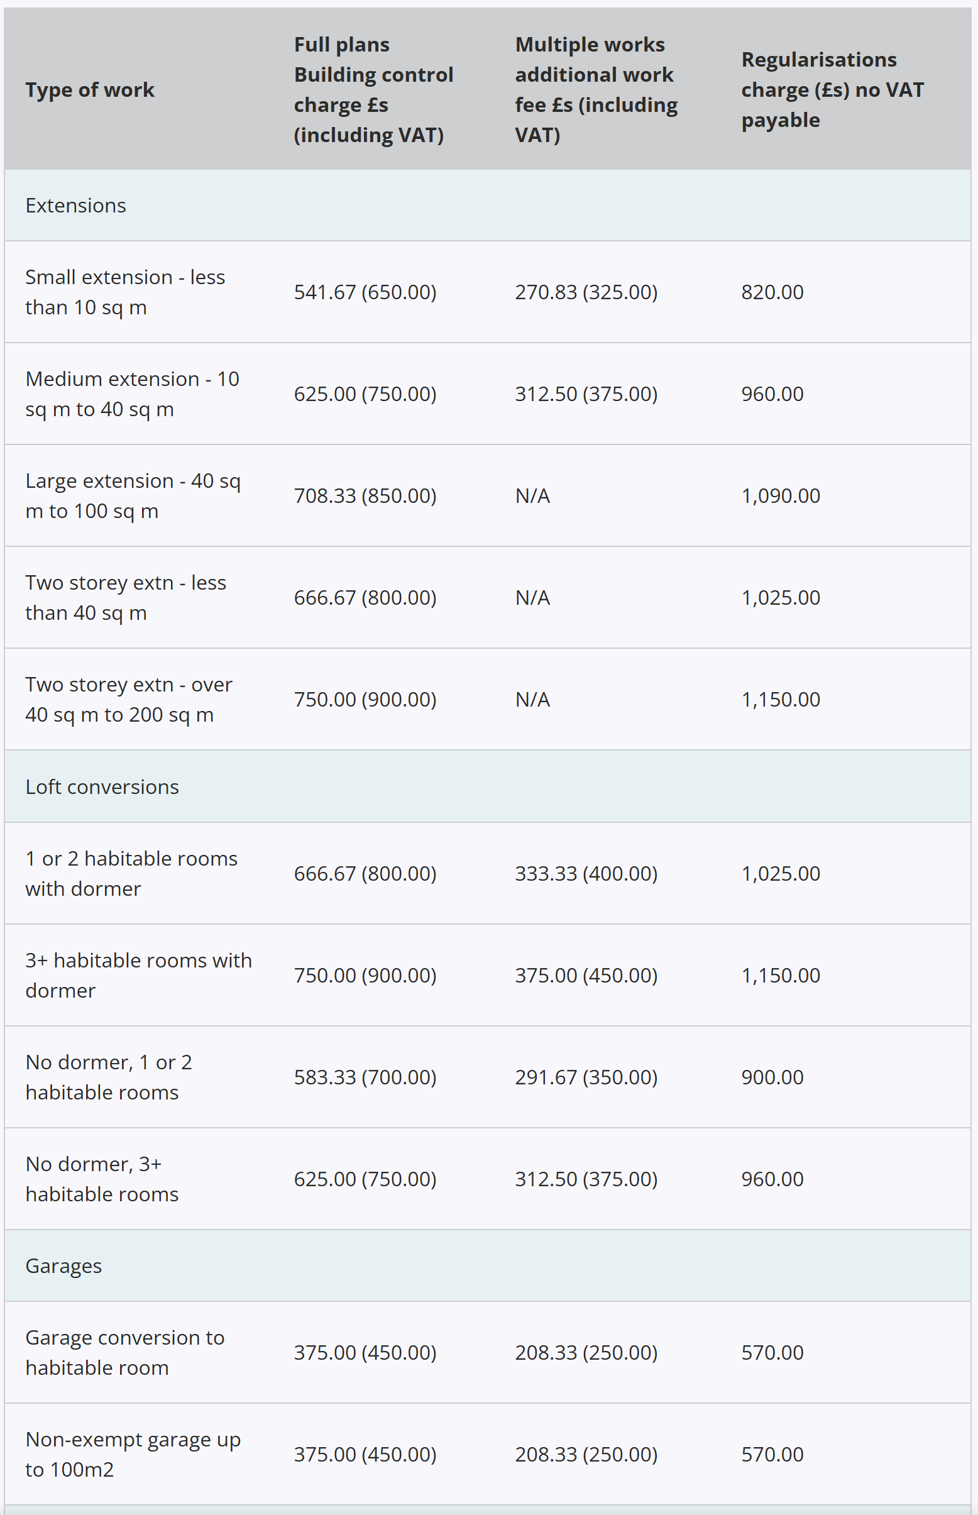Click the 541.67 (650.00) full plans charge
Screen dimensions: 978x1515
(x=365, y=292)
